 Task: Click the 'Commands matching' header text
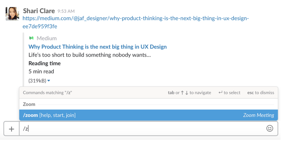48,93
